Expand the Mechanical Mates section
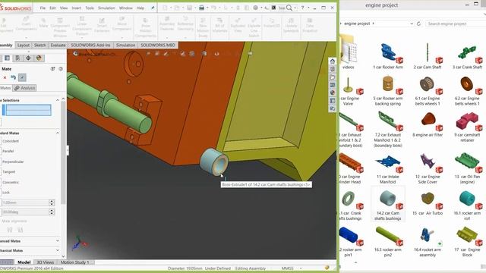 pos(58,250)
